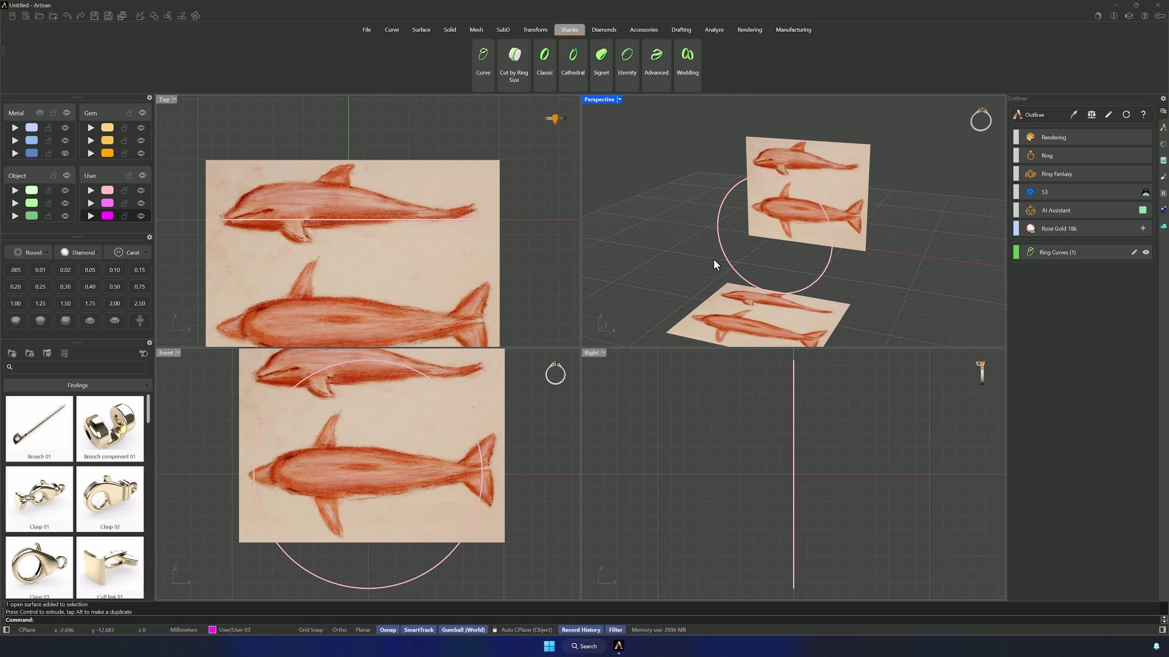Open the gem panel settings gear above Carat
This screenshot has width=1169, height=657.
coord(150,237)
